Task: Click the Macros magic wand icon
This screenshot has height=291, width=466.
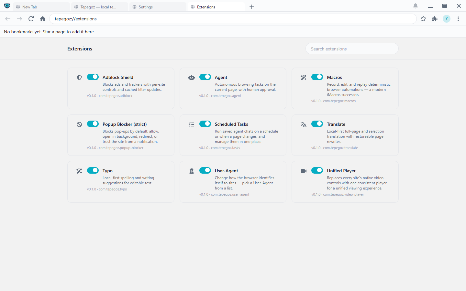Action: coord(304,77)
